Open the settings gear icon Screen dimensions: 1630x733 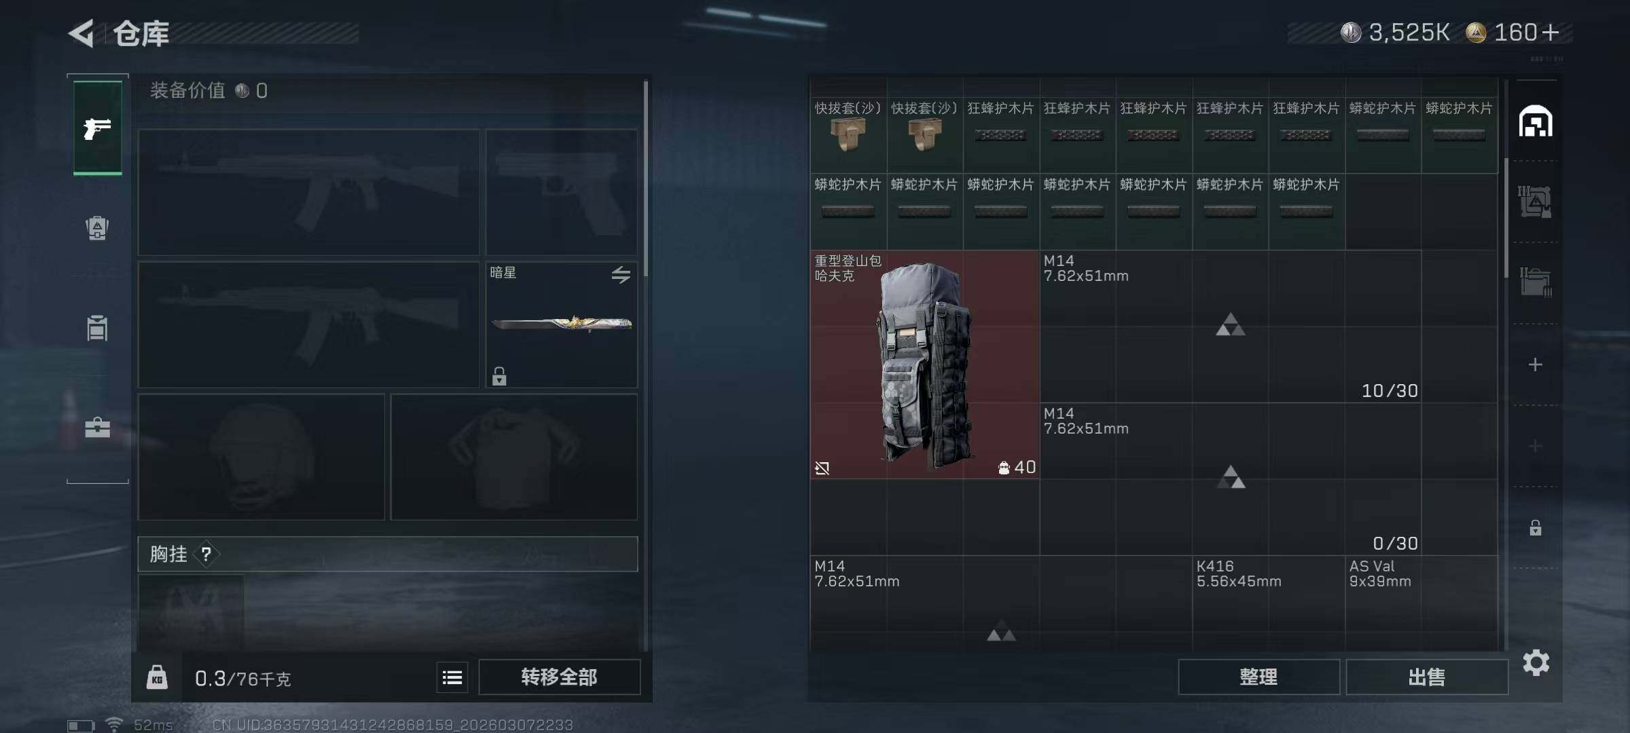(1536, 662)
